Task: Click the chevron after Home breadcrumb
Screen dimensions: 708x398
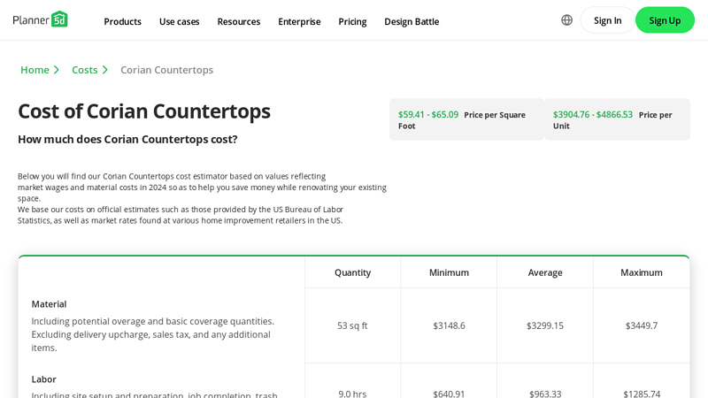Action: click(57, 70)
